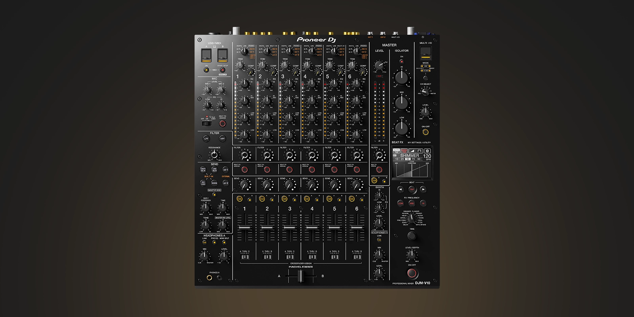Toggle the MIDI ON button
Image resolution: width=634 pixels, height=317 pixels.
[x=206, y=70]
